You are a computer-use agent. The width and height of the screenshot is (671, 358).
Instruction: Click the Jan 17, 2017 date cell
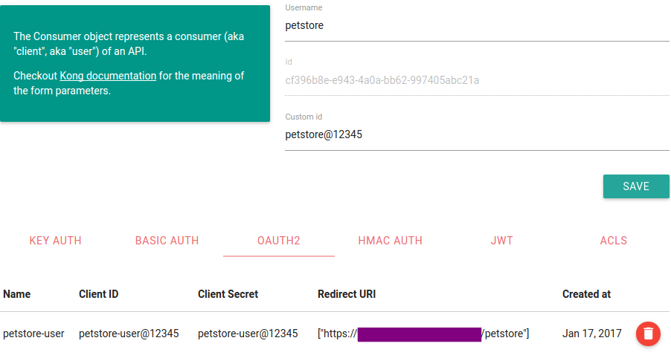pyautogui.click(x=591, y=333)
